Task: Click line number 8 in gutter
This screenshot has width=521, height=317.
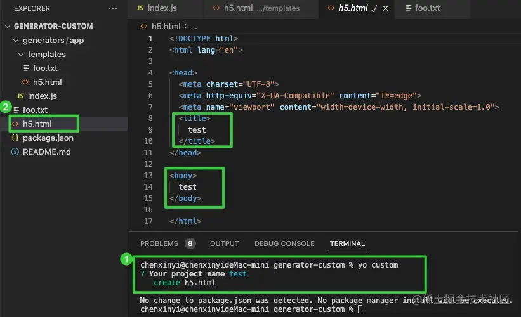Action: click(150, 119)
